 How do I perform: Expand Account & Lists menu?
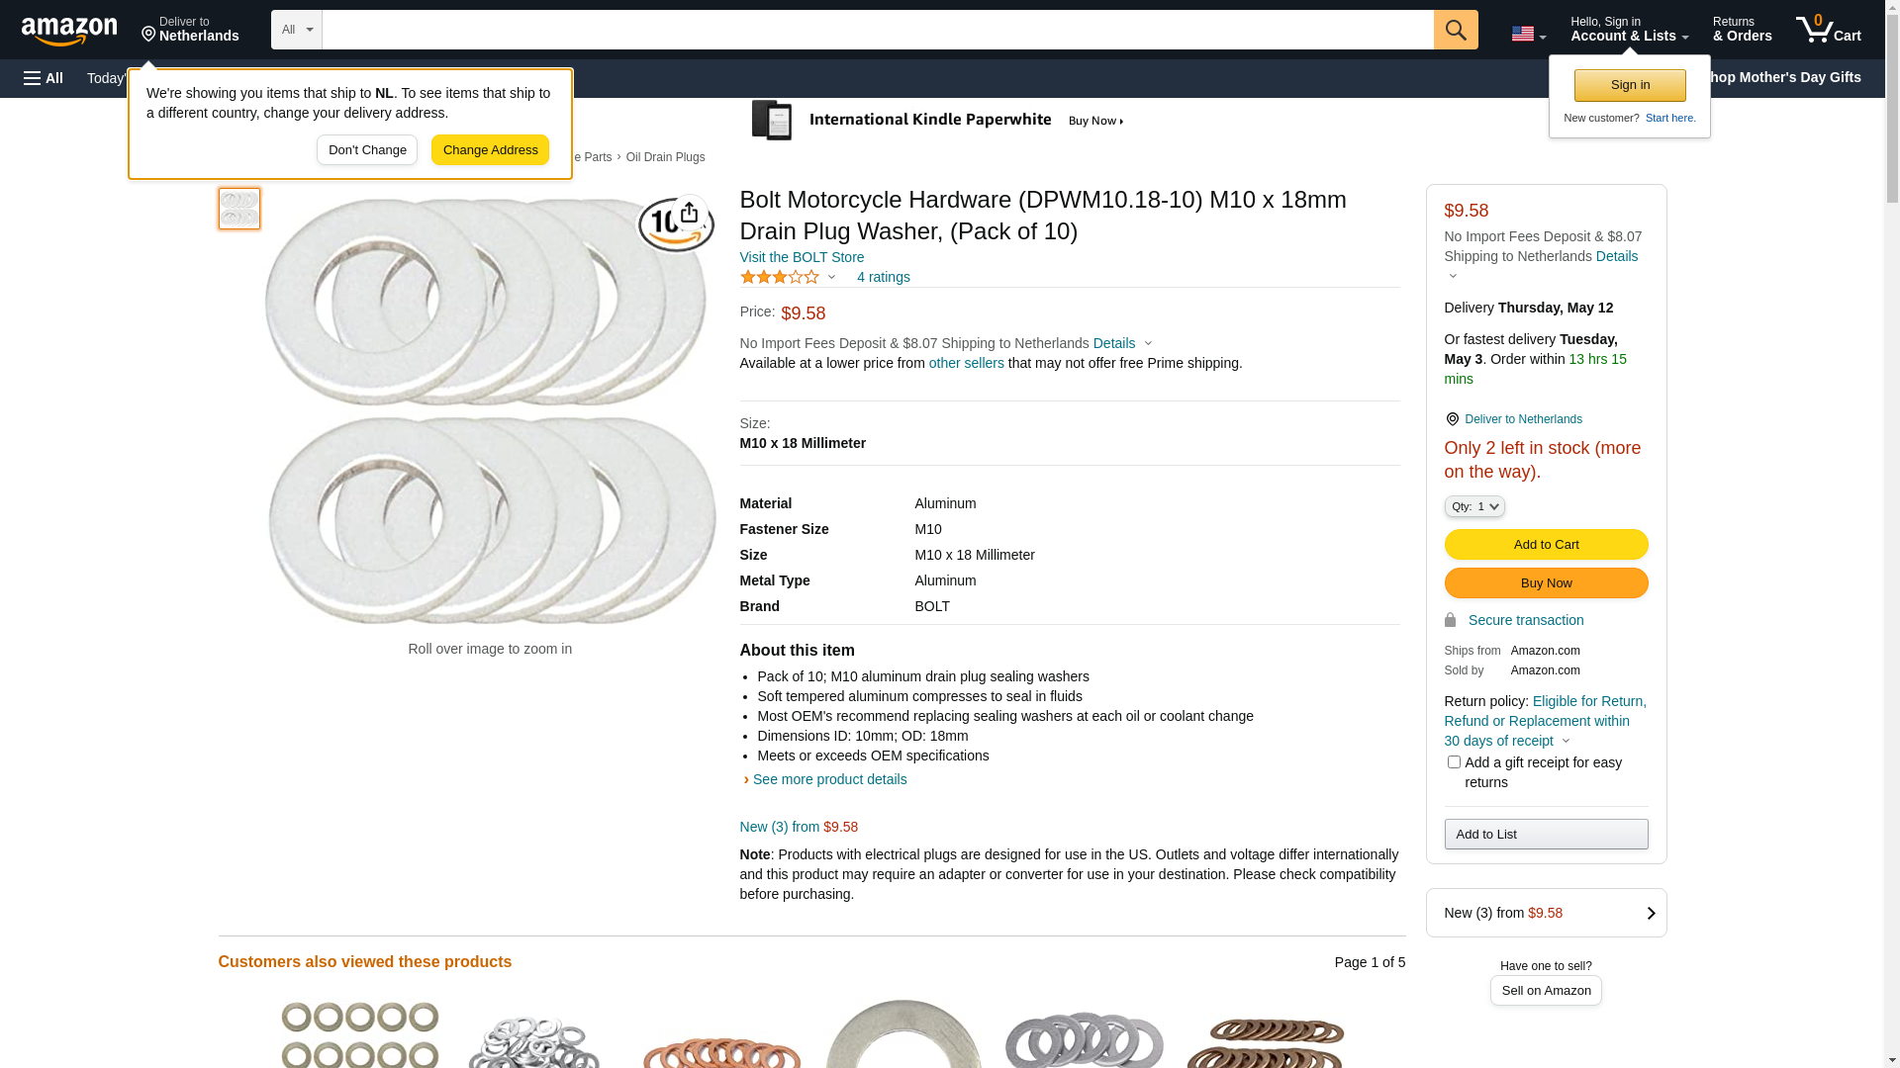[x=1629, y=30]
